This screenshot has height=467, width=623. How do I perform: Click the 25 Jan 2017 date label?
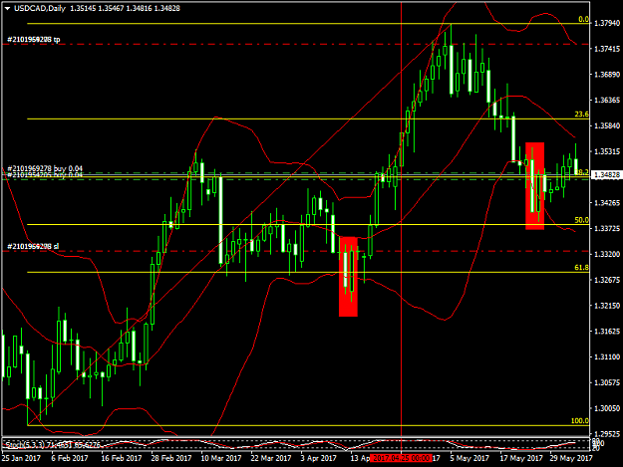[21, 458]
